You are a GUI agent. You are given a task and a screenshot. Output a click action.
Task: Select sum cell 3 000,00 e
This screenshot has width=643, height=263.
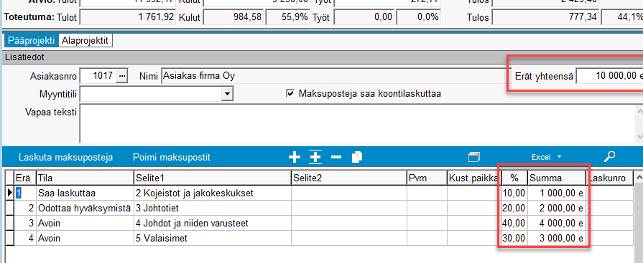(x=556, y=238)
